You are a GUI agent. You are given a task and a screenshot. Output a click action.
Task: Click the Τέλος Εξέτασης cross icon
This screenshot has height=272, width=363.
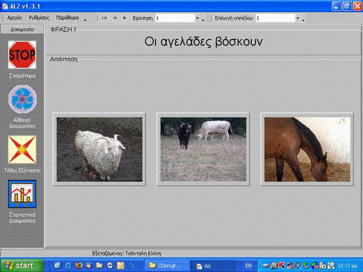click(x=22, y=149)
